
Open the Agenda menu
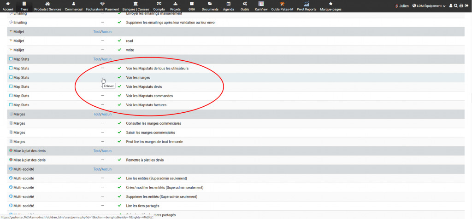(x=229, y=6)
